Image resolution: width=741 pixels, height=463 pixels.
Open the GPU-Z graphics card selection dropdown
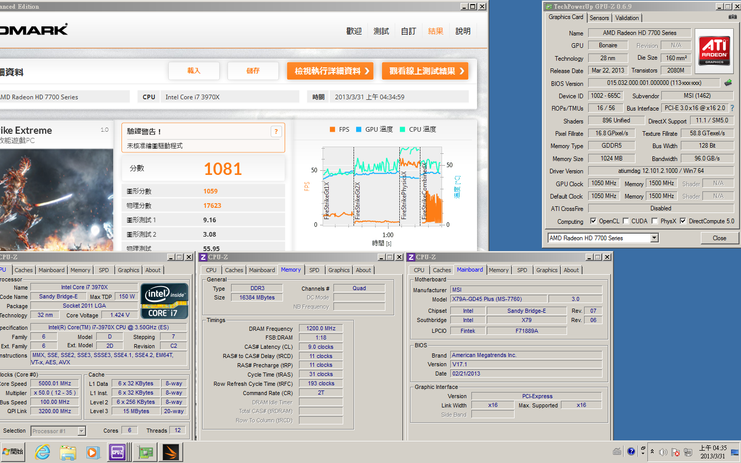655,238
